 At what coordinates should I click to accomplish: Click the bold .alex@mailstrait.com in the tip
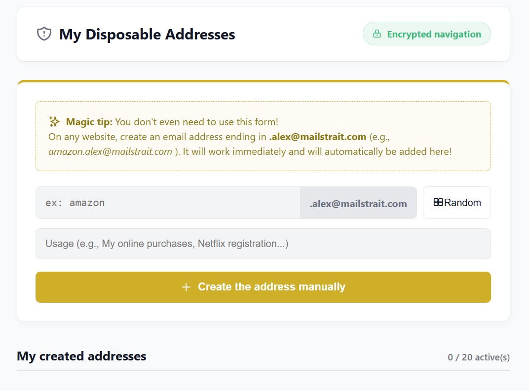point(317,137)
